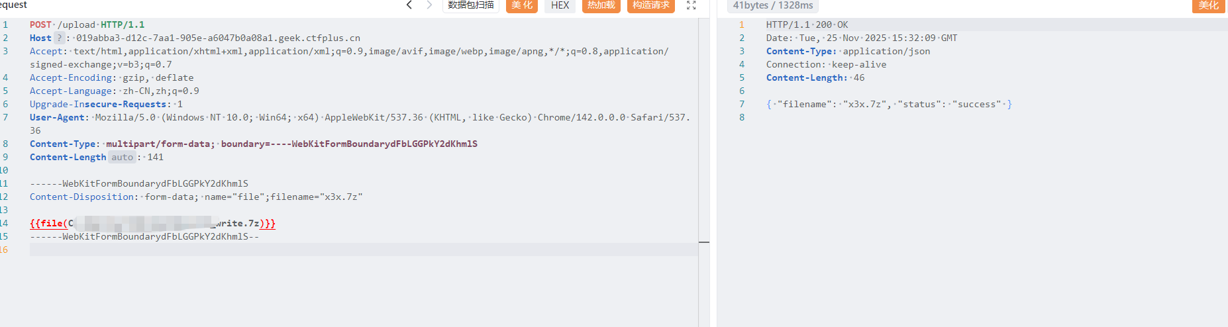Click the empty line 16 in request editor

331,250
